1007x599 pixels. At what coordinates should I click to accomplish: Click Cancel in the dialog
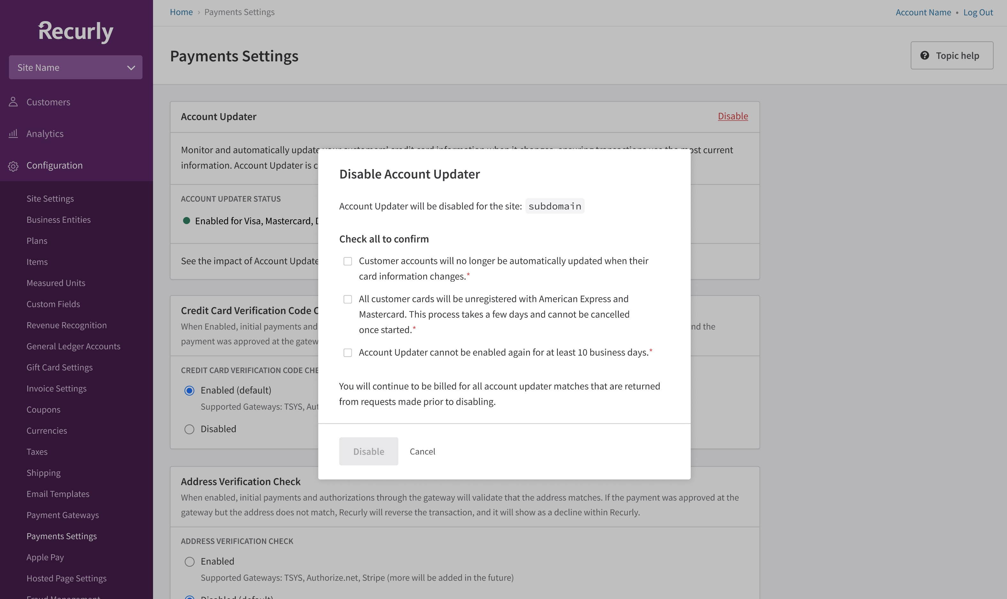pyautogui.click(x=422, y=451)
